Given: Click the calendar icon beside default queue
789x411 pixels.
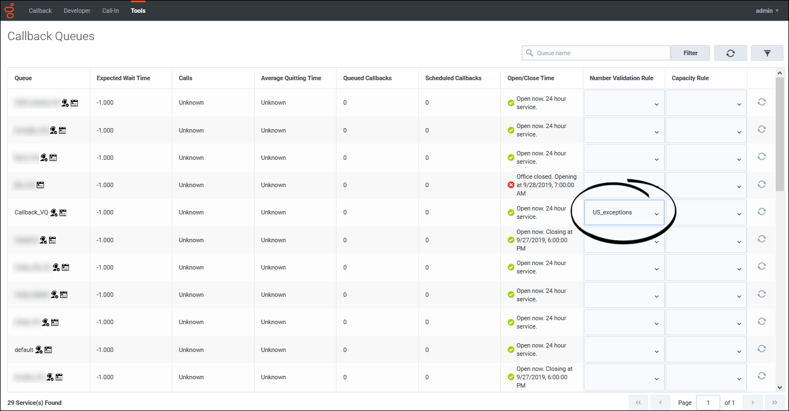Looking at the screenshot, I should pyautogui.click(x=48, y=350).
